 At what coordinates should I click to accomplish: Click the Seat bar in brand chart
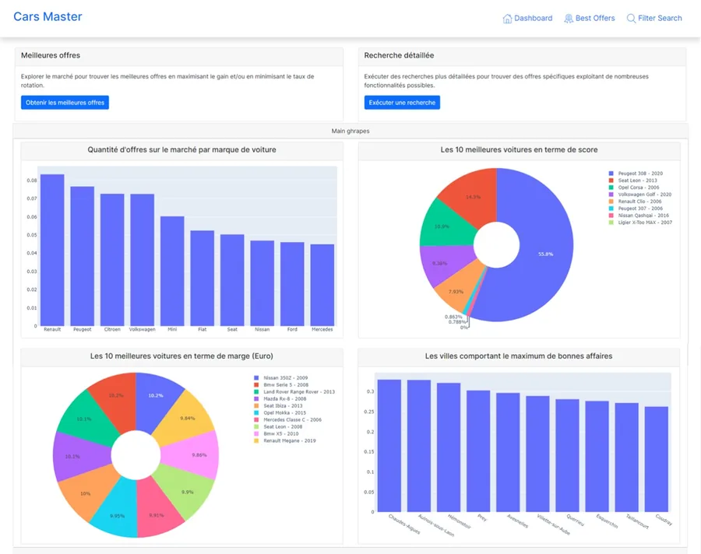[232, 280]
